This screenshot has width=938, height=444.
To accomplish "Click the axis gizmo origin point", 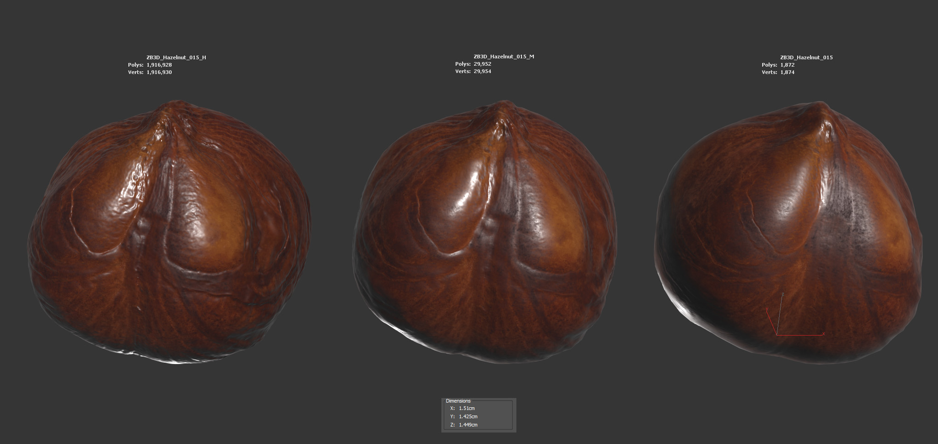I will point(777,335).
